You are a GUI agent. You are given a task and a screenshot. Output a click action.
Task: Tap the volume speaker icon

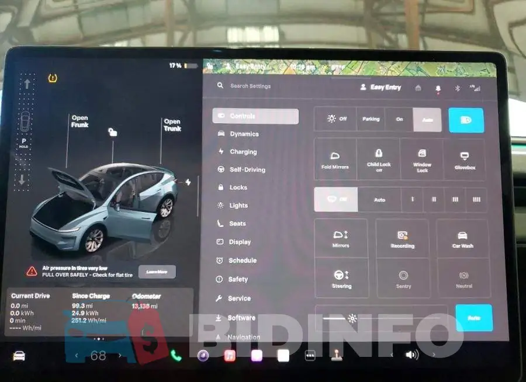(412, 355)
